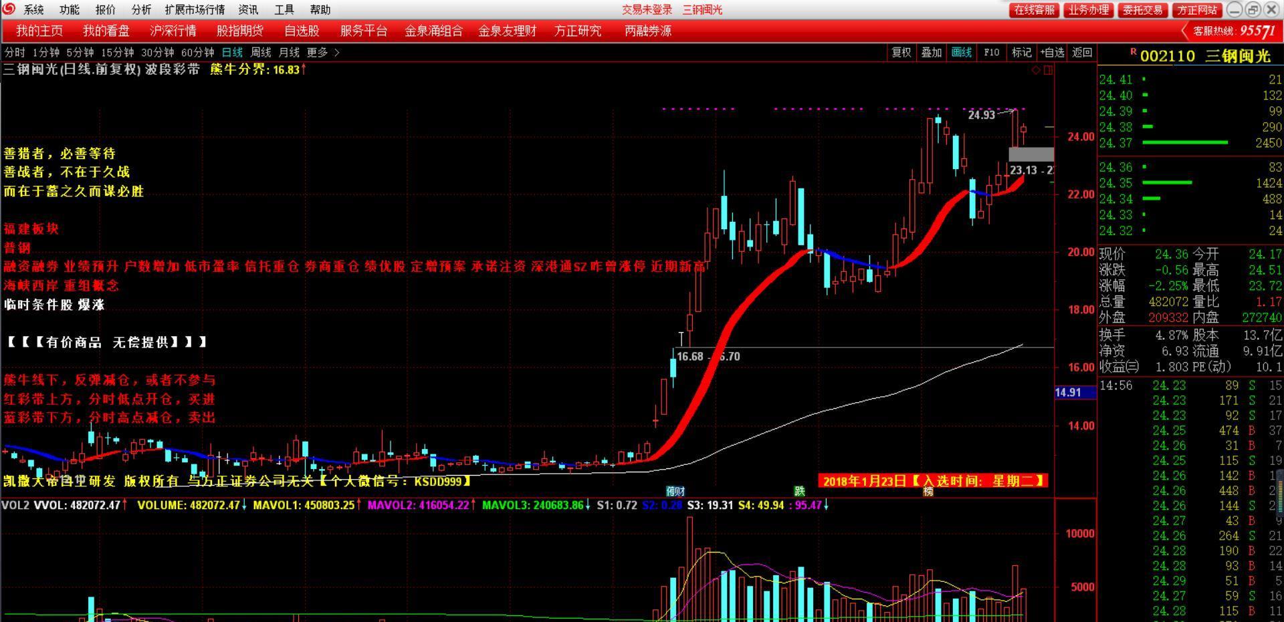The width and height of the screenshot is (1284, 622).
Task: Select the 1分钟 period
Action: (45, 52)
